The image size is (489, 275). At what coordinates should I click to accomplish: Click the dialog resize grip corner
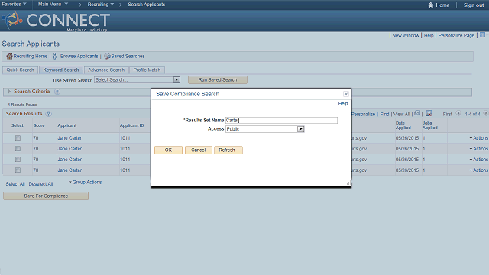click(x=348, y=183)
